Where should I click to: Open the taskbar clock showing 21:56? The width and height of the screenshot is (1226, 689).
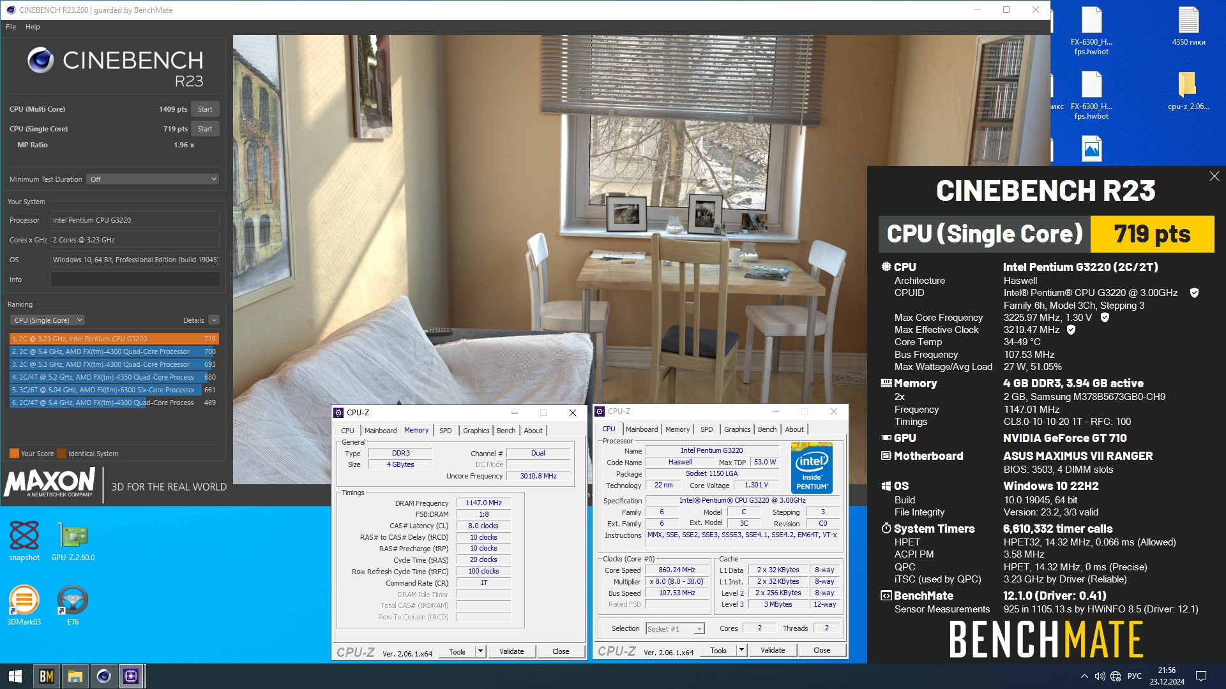click(x=1167, y=676)
